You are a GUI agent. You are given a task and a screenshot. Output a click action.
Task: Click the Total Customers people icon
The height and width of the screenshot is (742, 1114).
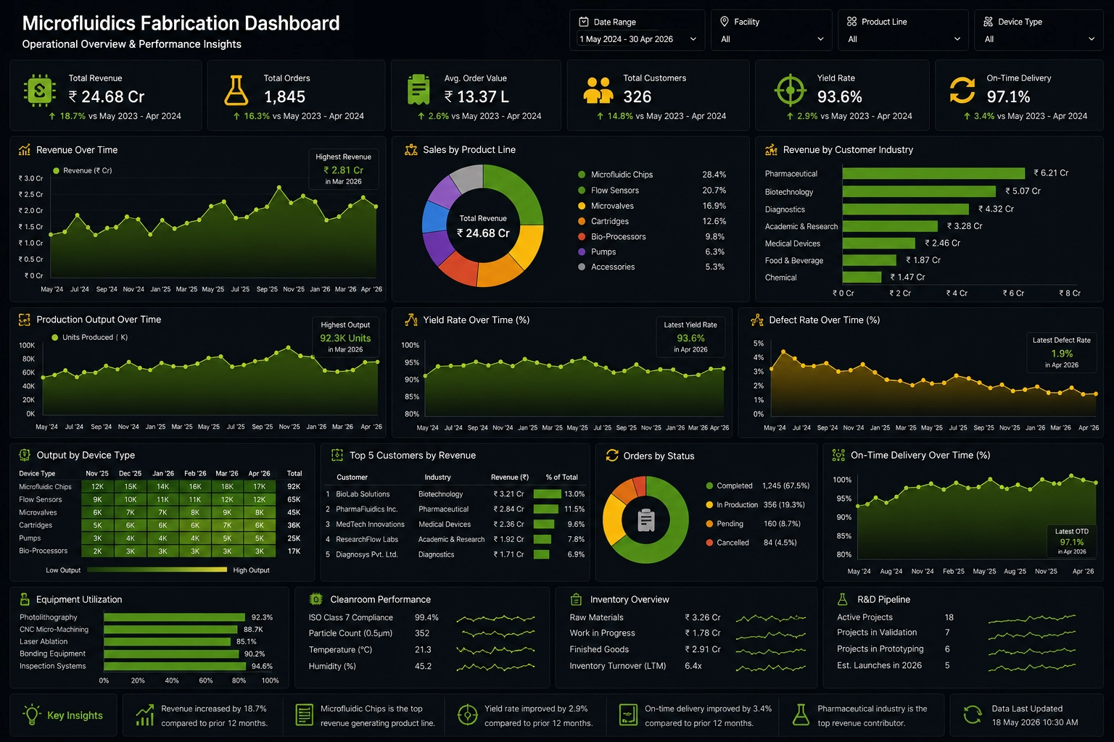pos(598,91)
